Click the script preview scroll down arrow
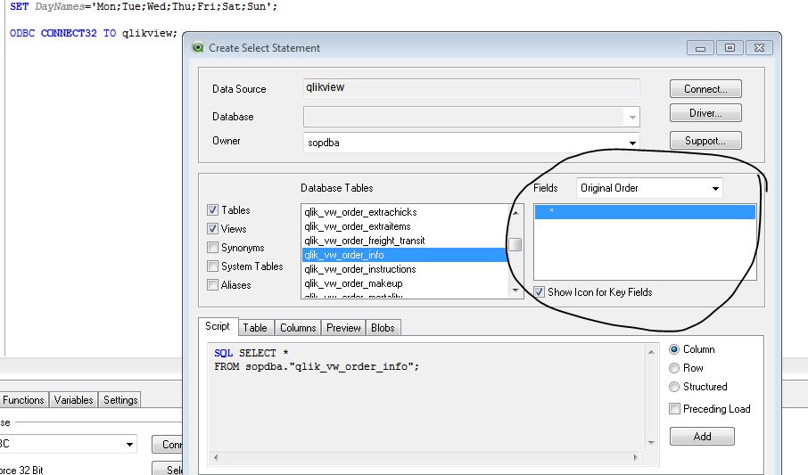Image resolution: width=808 pixels, height=475 pixels. coord(651,443)
